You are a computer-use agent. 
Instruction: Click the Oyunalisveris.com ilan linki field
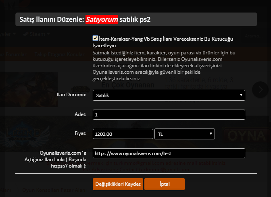coord(169,153)
